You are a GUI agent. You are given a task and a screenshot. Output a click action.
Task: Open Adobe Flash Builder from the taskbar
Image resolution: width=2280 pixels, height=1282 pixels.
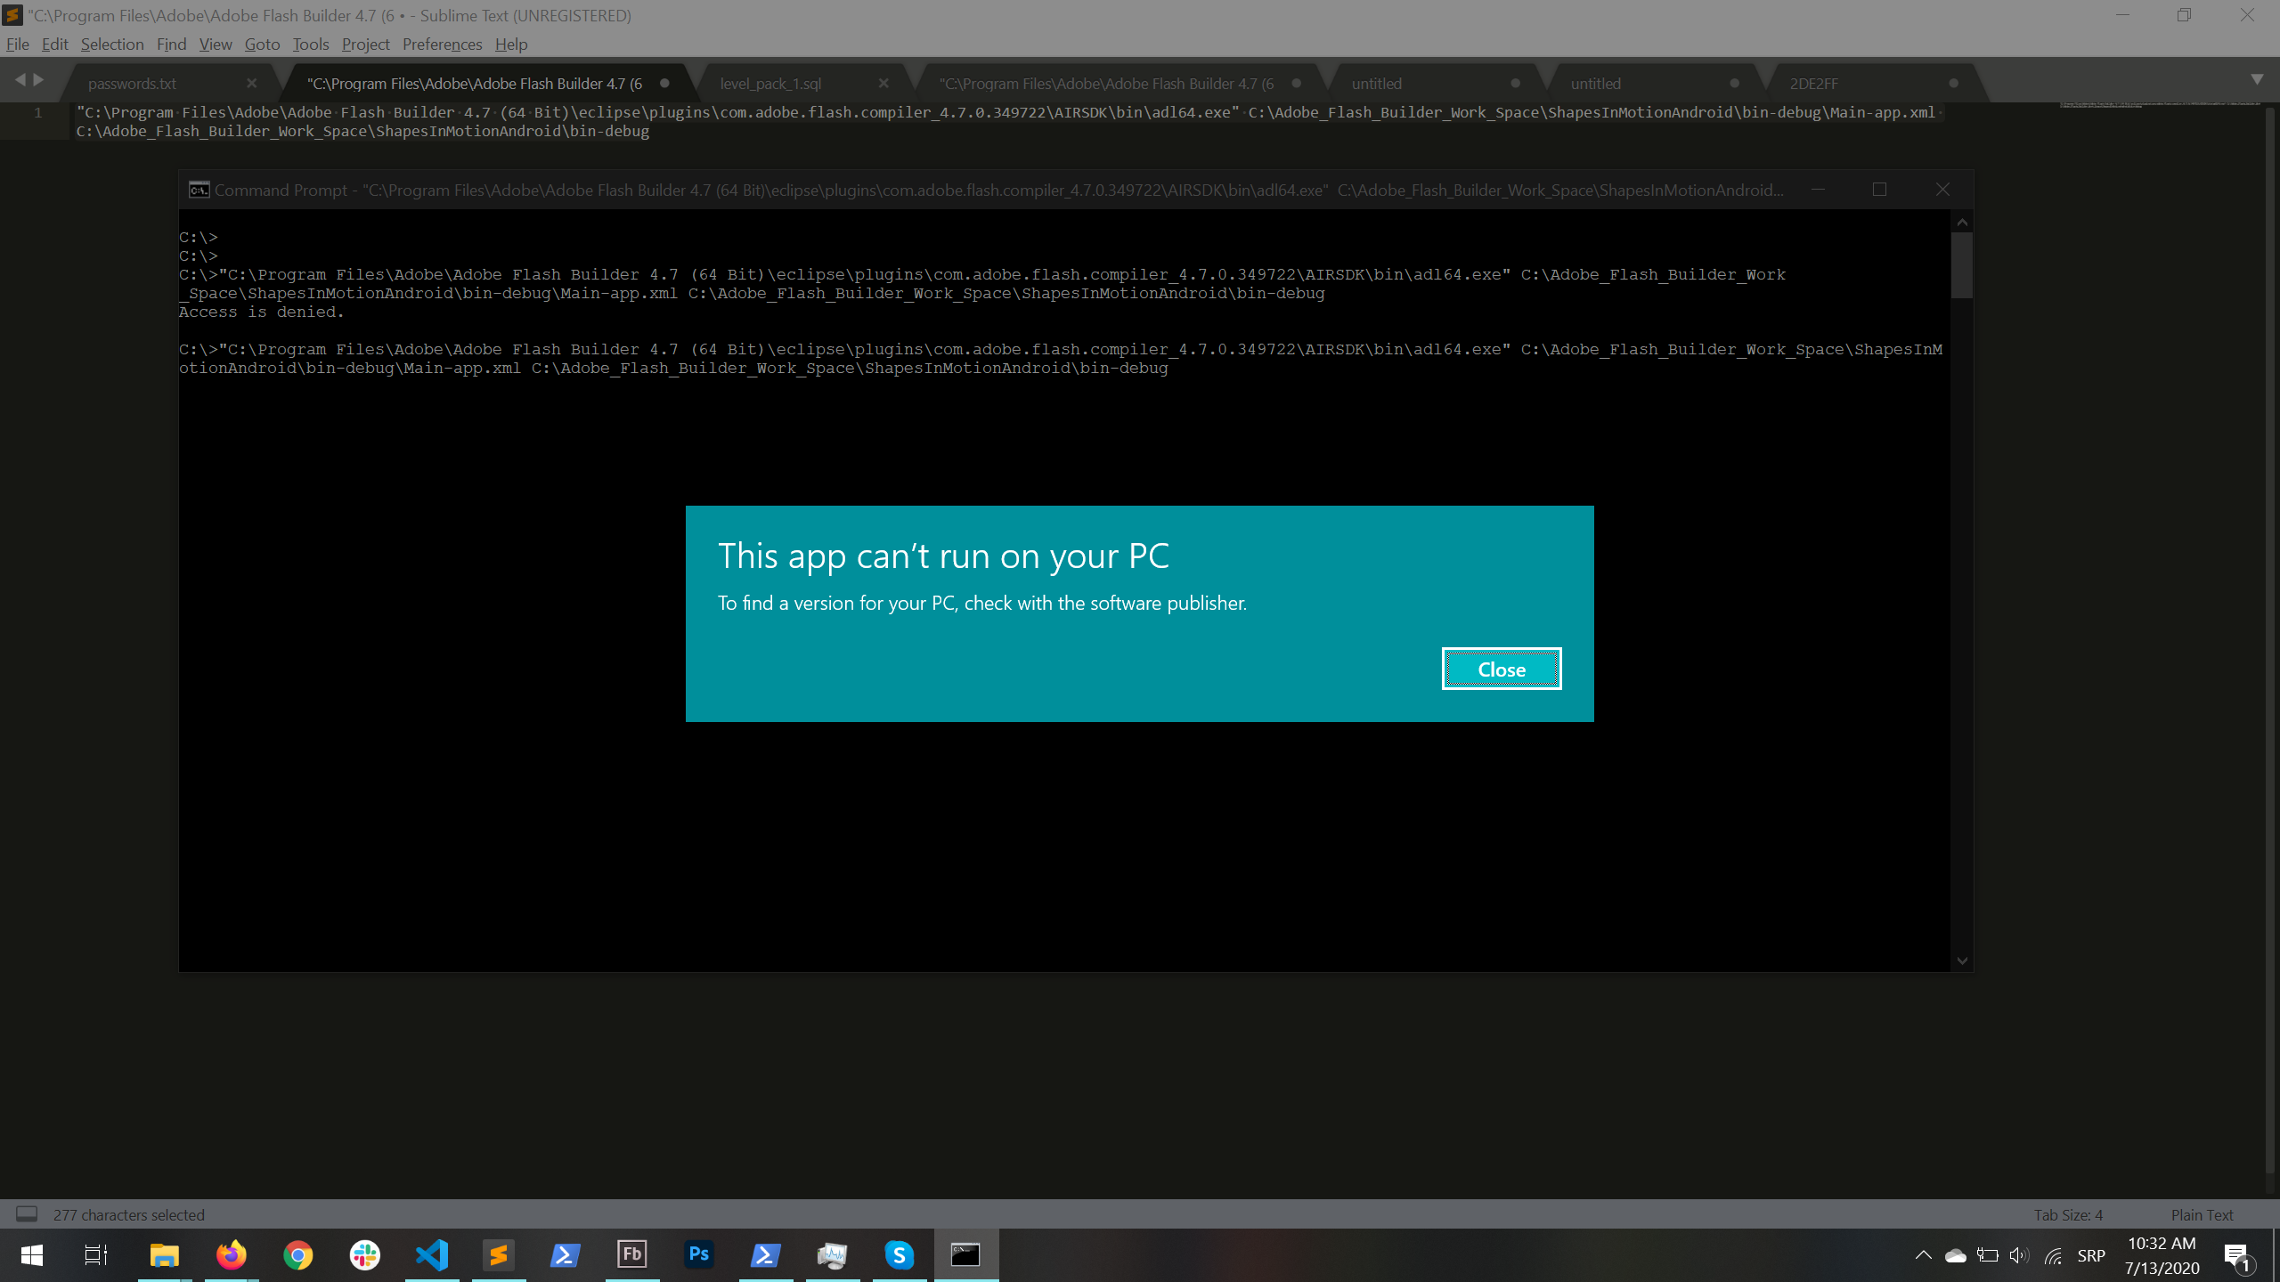click(x=631, y=1254)
